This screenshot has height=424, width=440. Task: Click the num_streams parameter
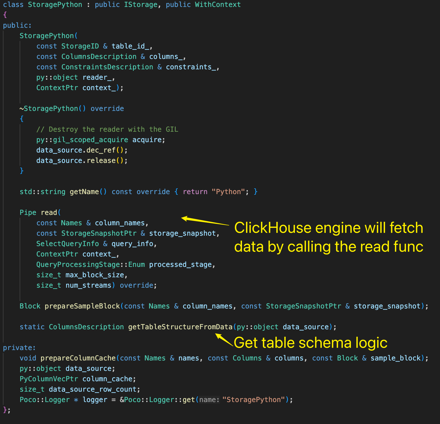click(x=88, y=285)
